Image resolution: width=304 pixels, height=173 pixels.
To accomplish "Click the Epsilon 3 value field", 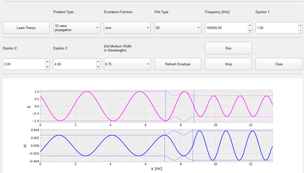I will click(75, 64).
